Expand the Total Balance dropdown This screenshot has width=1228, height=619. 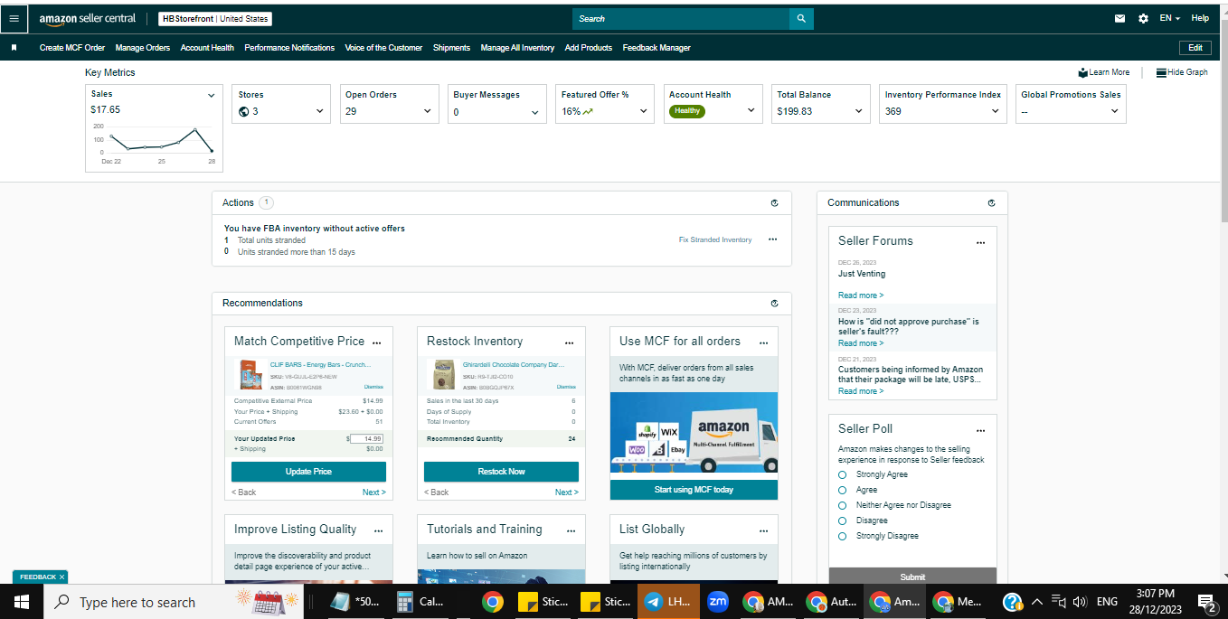pos(859,112)
